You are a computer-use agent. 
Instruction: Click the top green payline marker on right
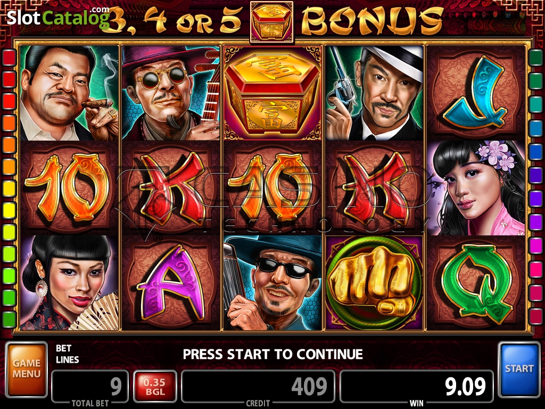(535, 58)
